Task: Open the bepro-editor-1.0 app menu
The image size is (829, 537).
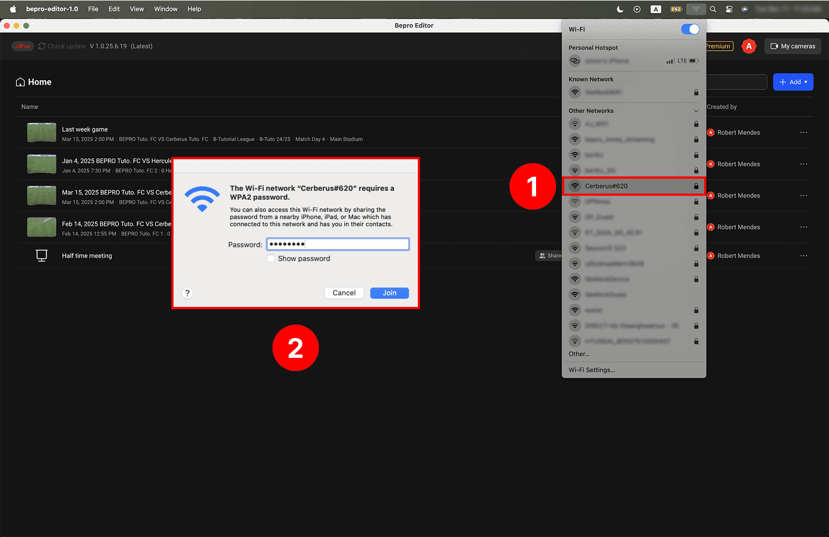Action: [x=52, y=9]
